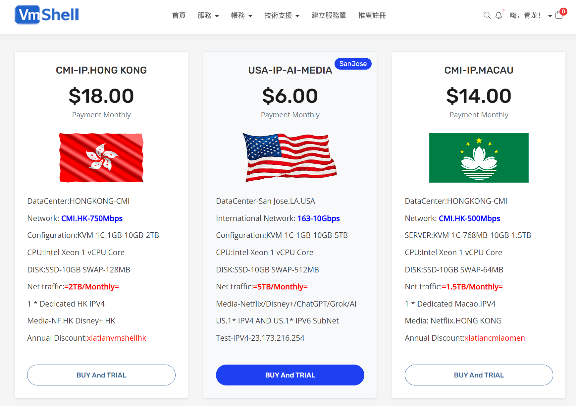The image size is (576, 406).
Task: Expand the 帳務 dropdown menu
Action: (241, 16)
